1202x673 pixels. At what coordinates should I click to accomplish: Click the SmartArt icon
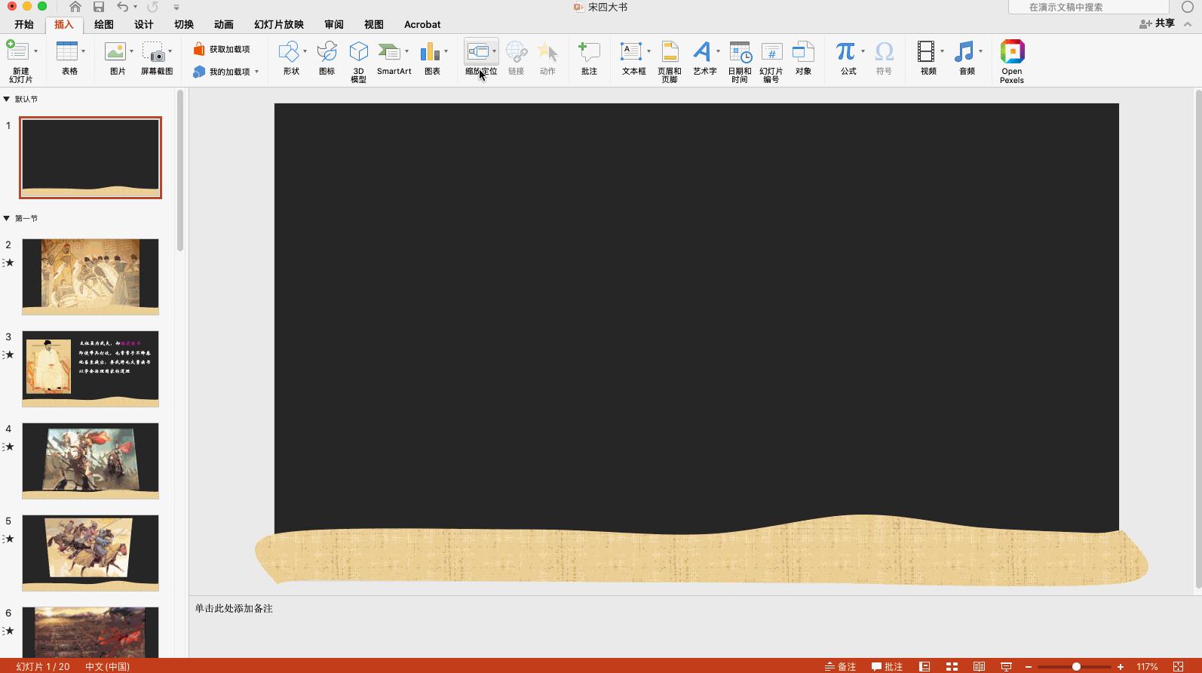[390, 53]
